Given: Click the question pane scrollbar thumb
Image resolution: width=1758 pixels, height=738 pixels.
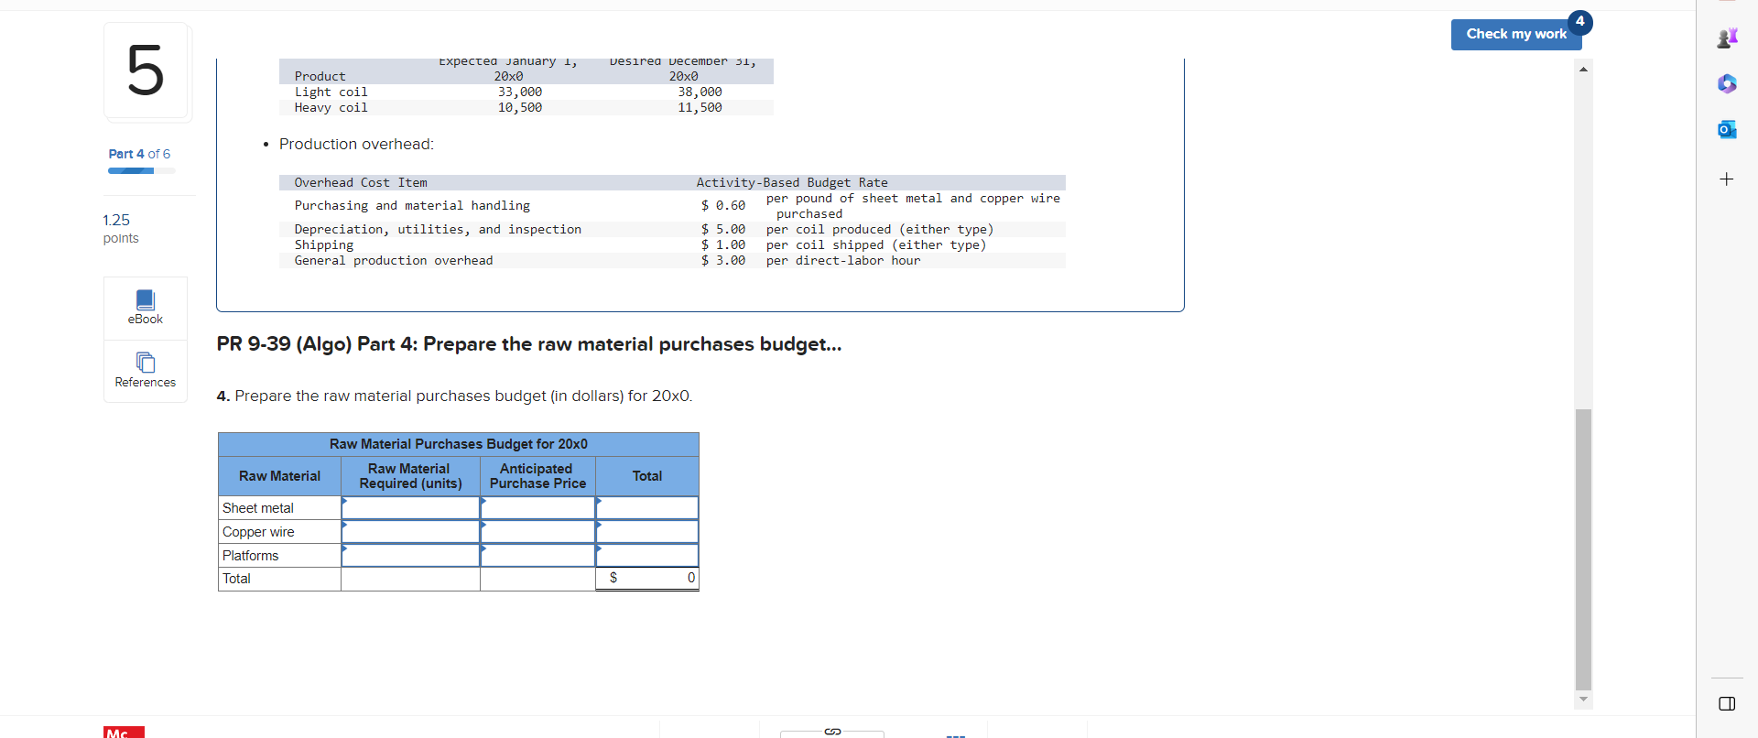Looking at the screenshot, I should click(x=1583, y=548).
